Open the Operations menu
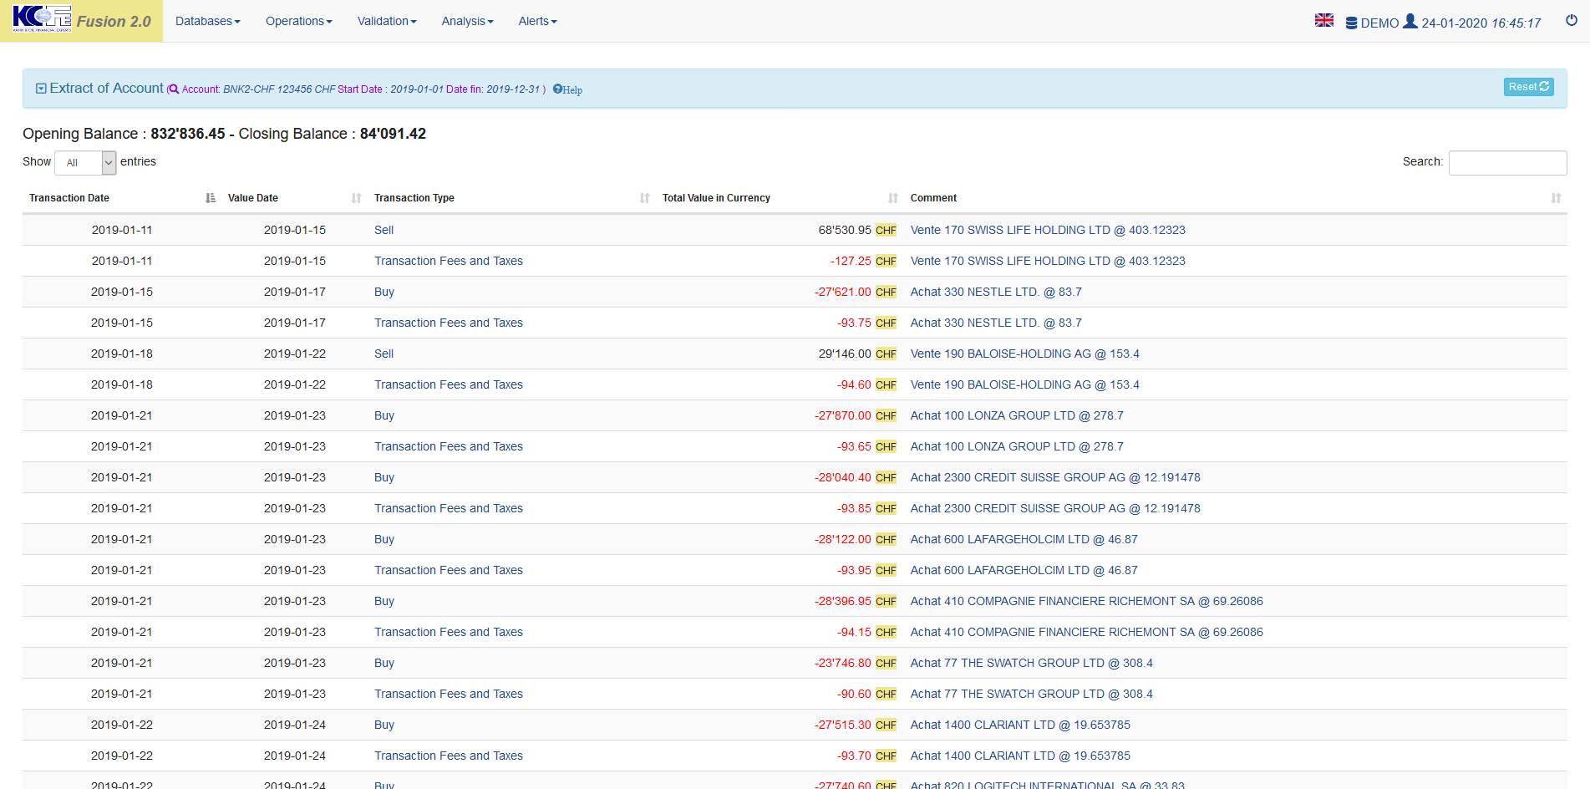 (x=298, y=21)
